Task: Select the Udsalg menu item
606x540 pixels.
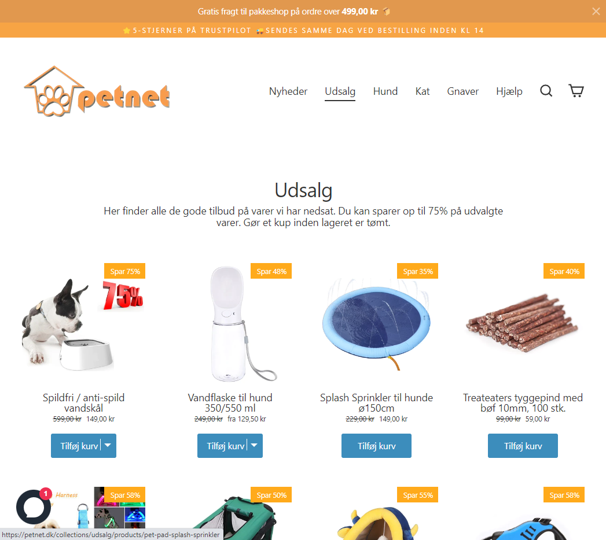Action: [x=340, y=91]
